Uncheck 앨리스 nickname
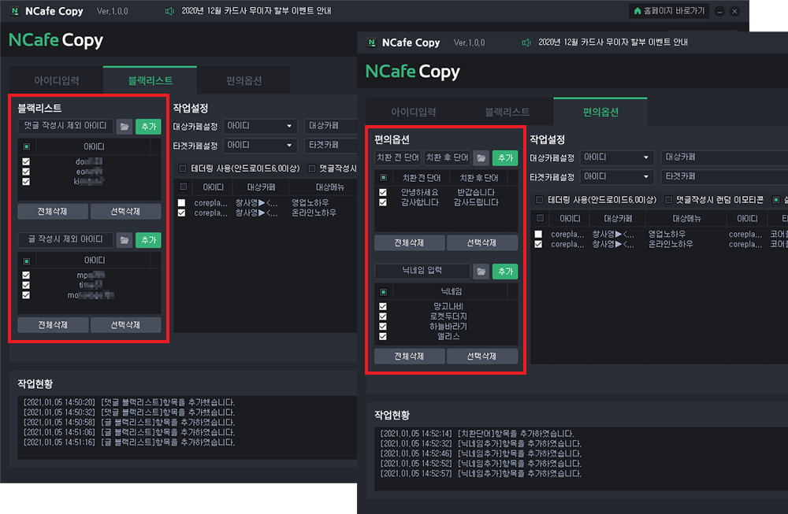The width and height of the screenshot is (788, 514). (x=383, y=336)
